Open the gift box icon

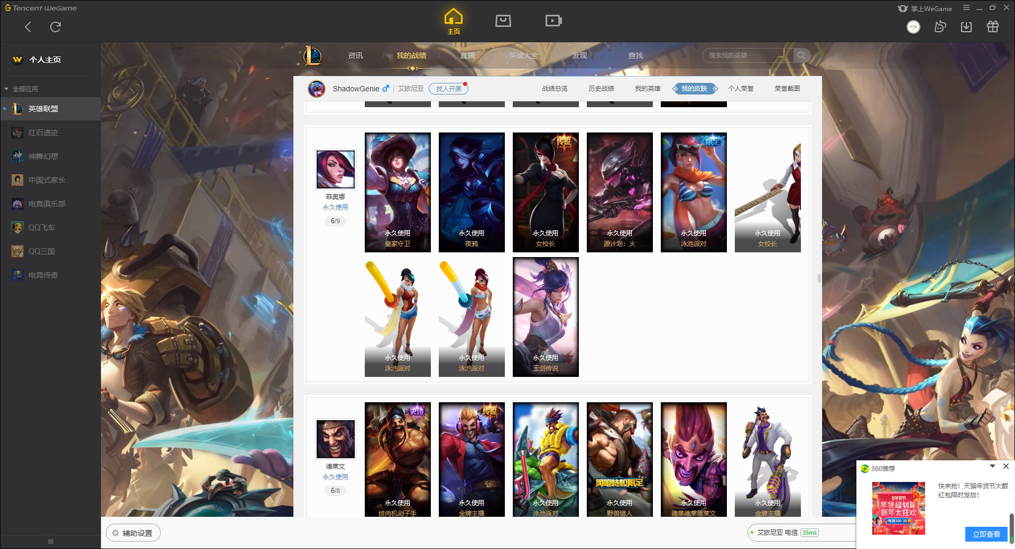[x=993, y=27]
